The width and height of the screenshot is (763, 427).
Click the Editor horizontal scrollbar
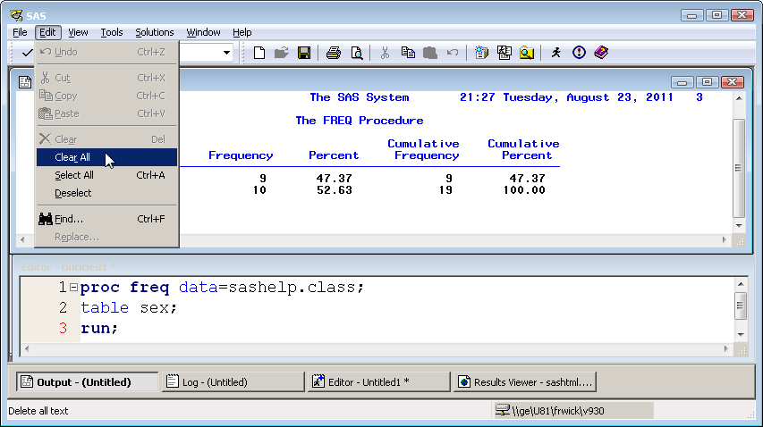pos(376,348)
